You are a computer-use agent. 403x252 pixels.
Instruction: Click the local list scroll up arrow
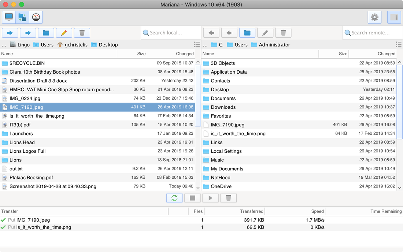tap(198, 62)
